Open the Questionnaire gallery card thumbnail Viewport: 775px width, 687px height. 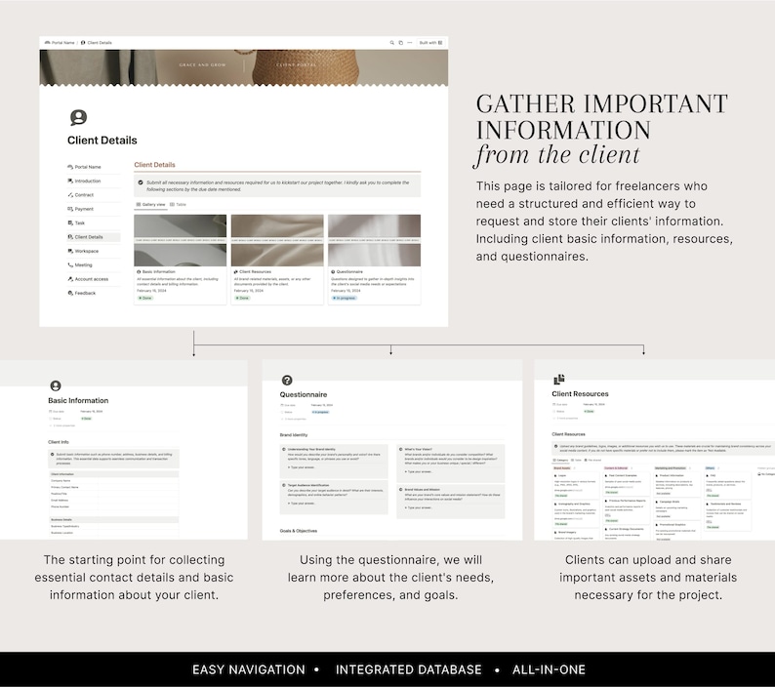[374, 240]
